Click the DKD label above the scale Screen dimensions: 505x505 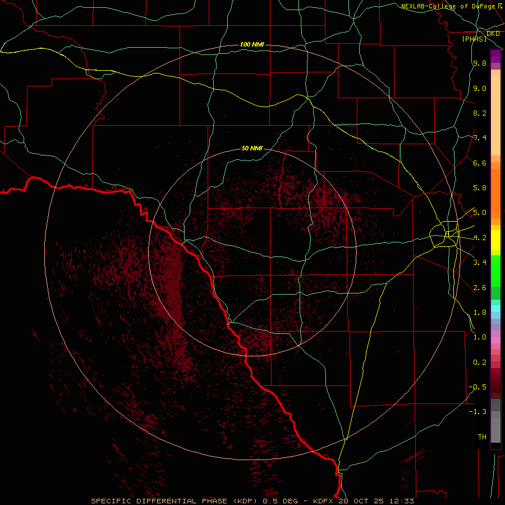pyautogui.click(x=493, y=34)
